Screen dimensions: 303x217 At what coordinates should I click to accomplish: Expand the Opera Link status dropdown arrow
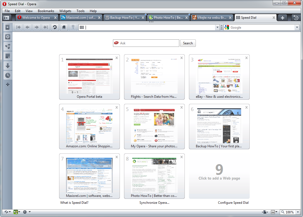(10, 212)
